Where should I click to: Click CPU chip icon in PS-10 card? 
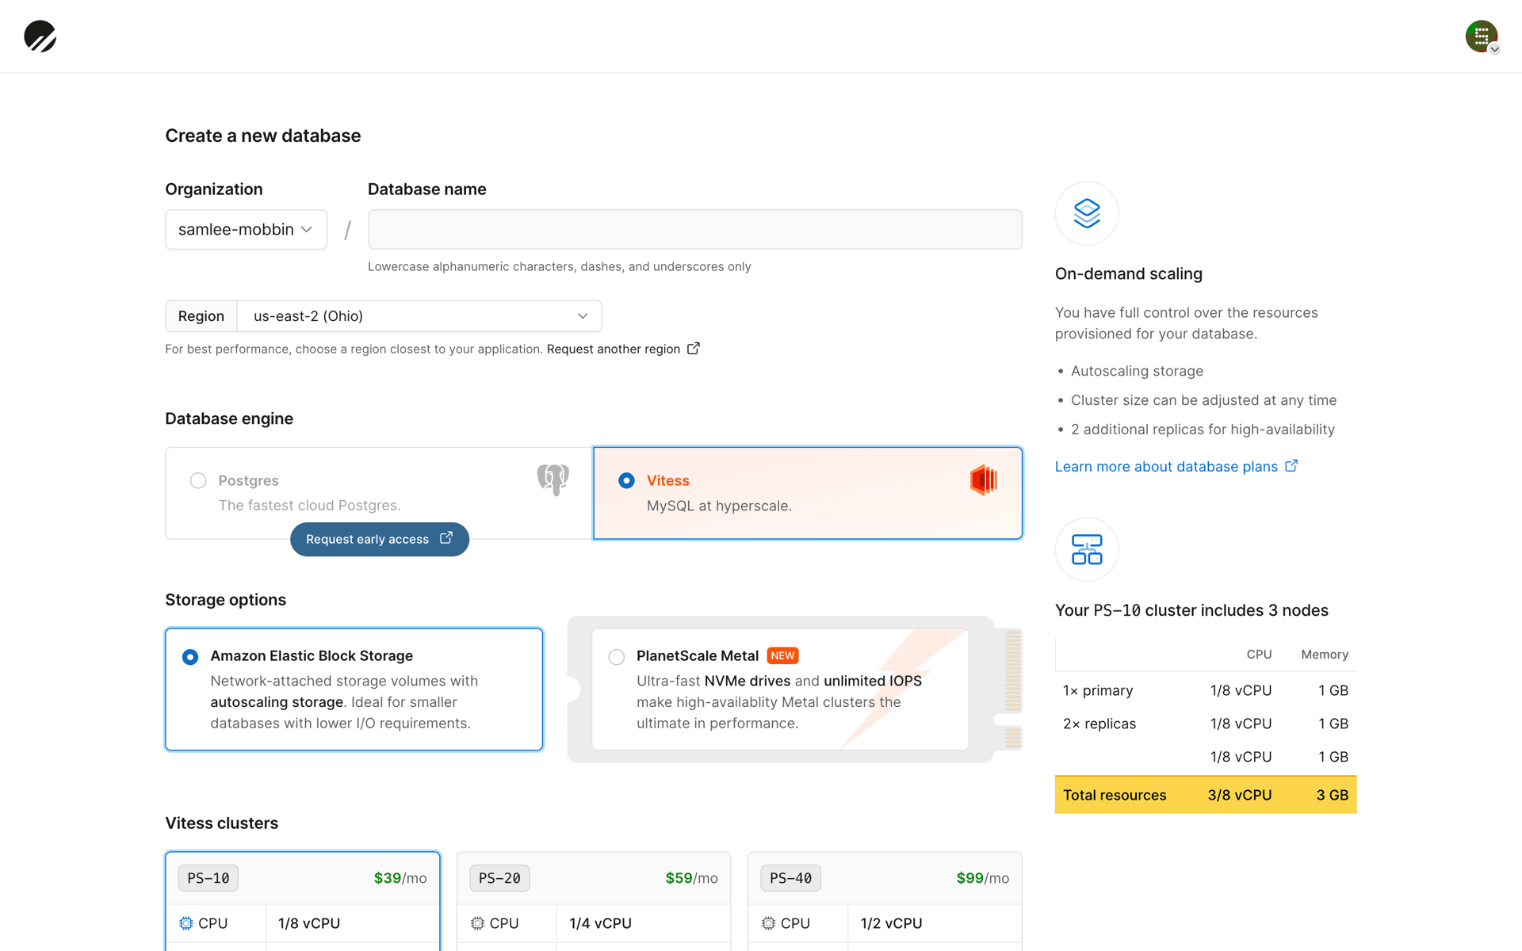tap(186, 923)
